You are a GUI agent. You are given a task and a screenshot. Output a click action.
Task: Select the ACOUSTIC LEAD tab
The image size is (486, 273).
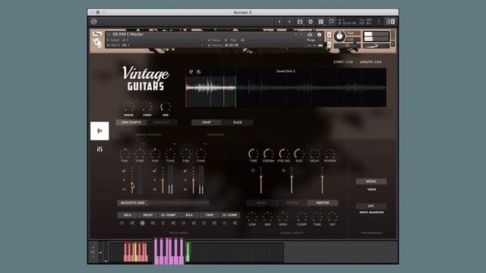point(133,202)
